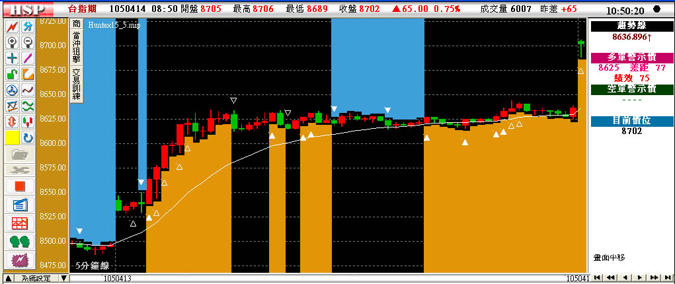Click the 空單警示值 green header
Screen dimensions: 675x284
(631, 89)
